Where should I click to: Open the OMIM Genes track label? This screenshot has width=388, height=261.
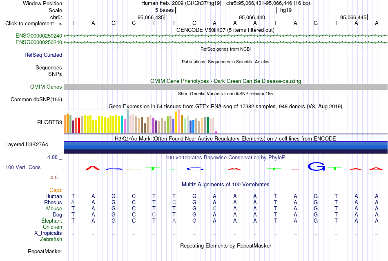[x=46, y=87]
